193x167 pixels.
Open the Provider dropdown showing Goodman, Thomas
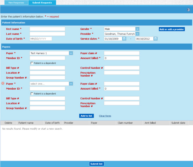click(x=122, y=34)
